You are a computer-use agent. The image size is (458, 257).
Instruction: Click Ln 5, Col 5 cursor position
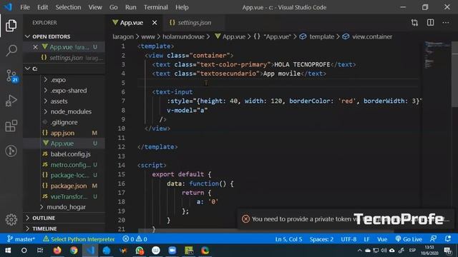click(288, 239)
